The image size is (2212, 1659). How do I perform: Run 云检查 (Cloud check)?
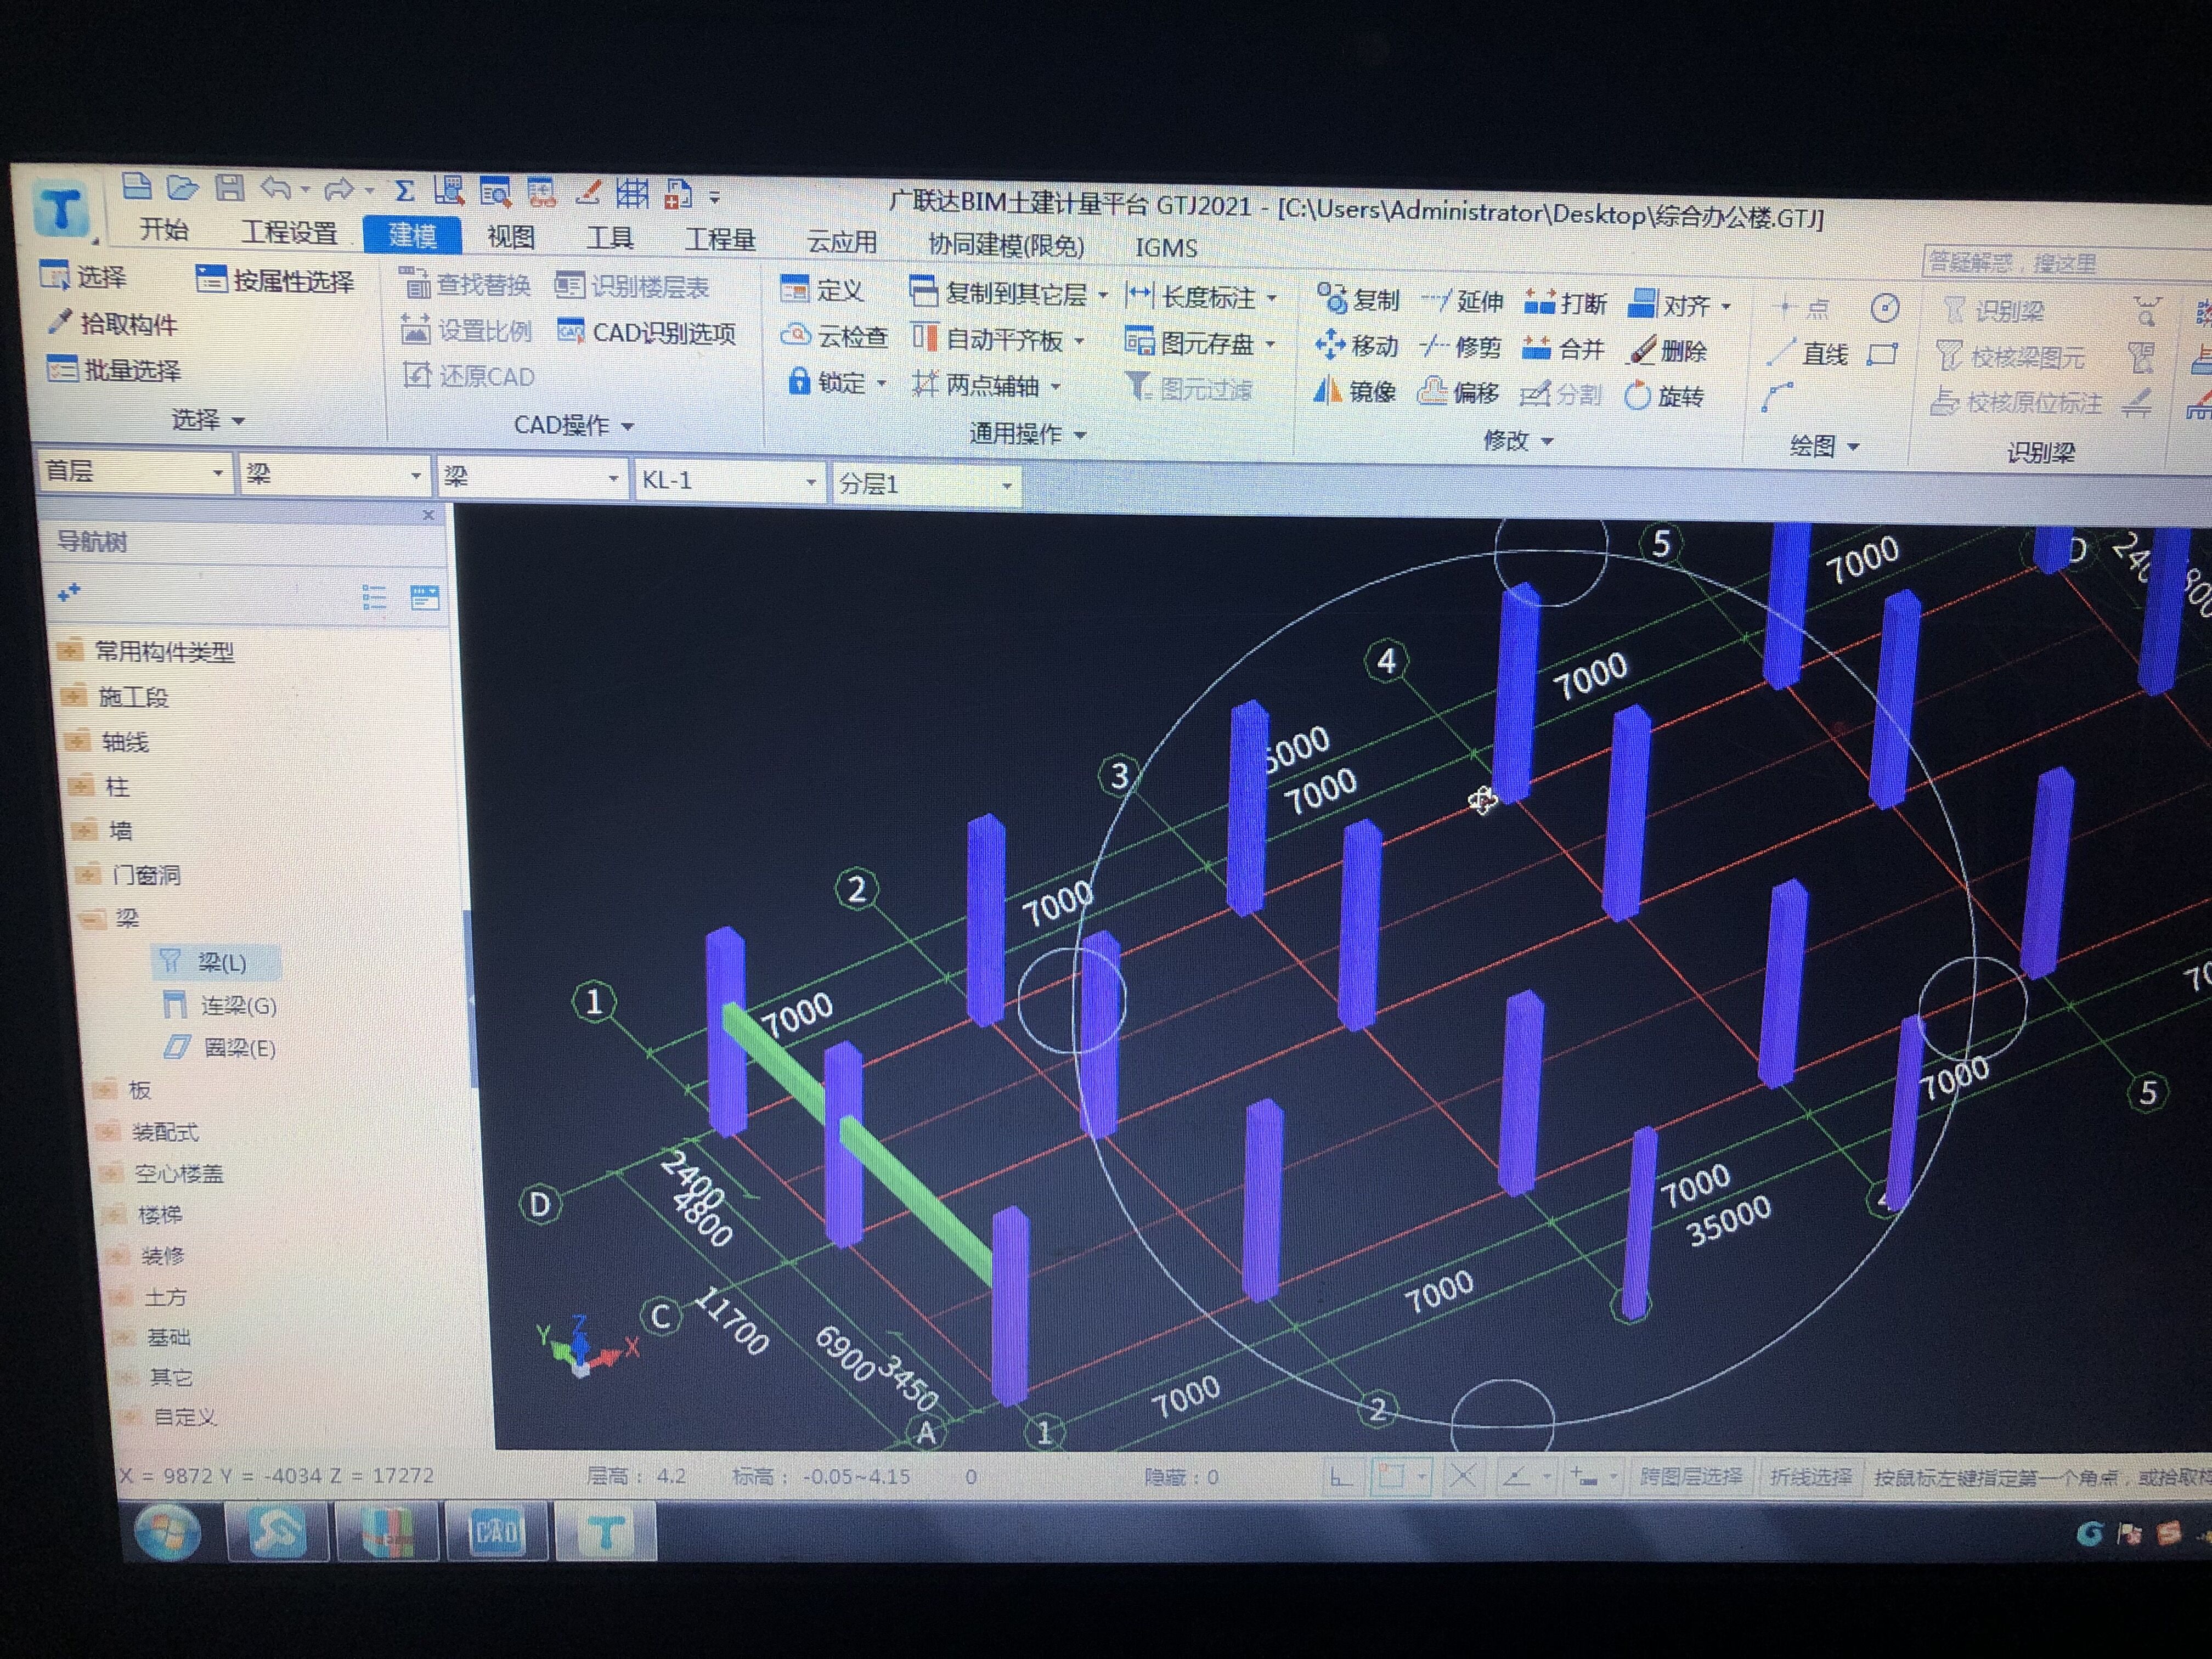tap(834, 337)
